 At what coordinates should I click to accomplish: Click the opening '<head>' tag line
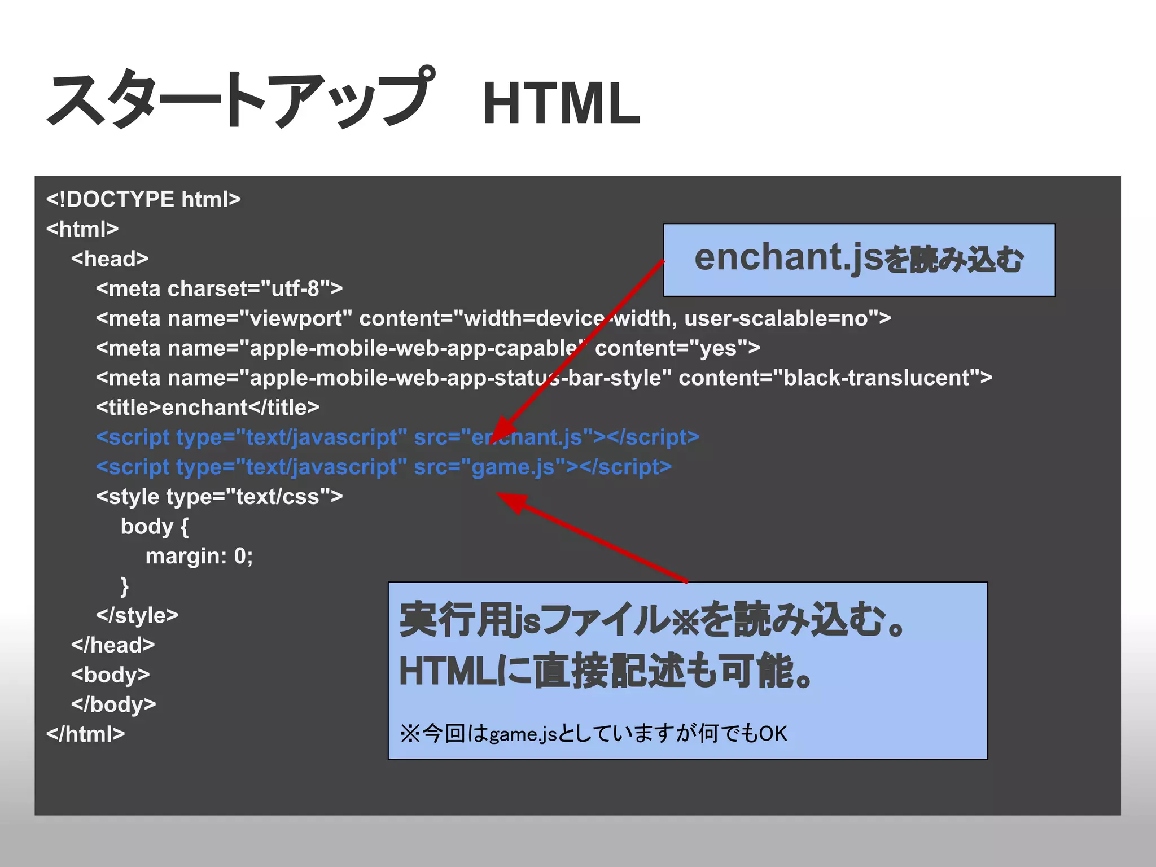(x=110, y=259)
